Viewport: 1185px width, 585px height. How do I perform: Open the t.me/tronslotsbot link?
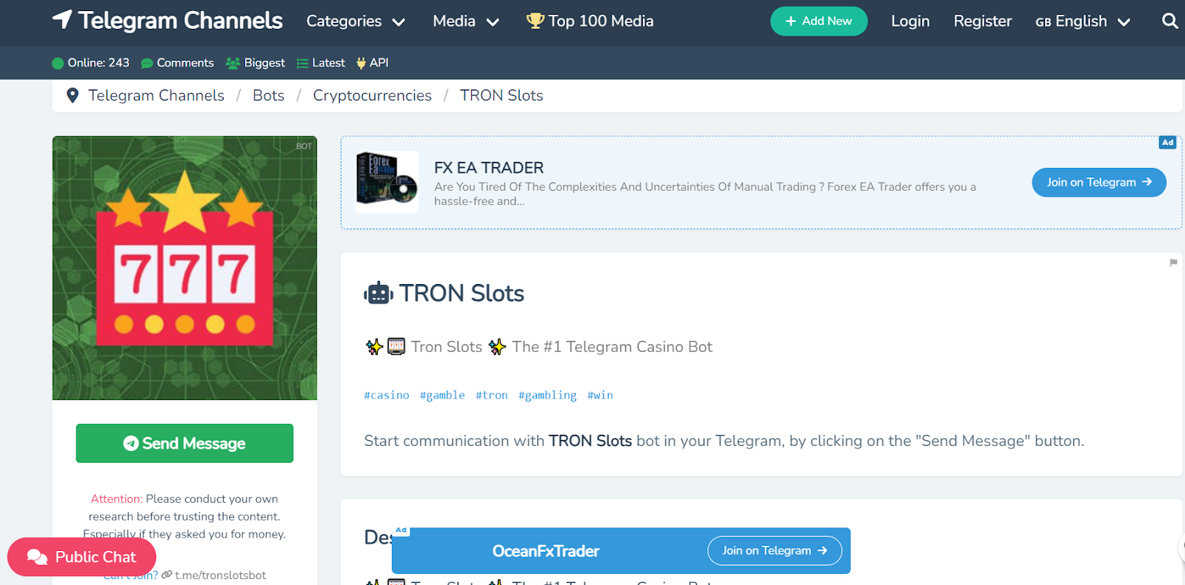point(221,575)
